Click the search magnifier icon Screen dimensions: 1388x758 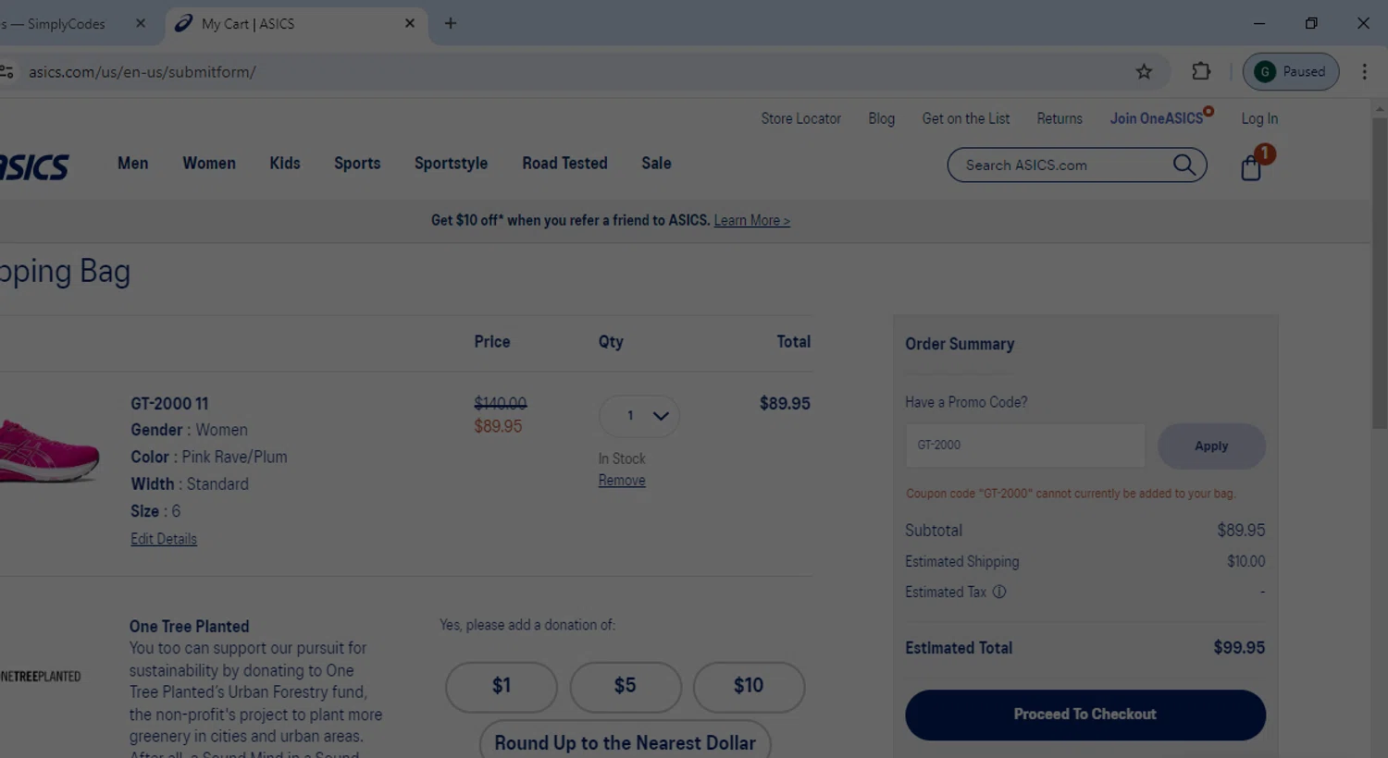pyautogui.click(x=1184, y=165)
